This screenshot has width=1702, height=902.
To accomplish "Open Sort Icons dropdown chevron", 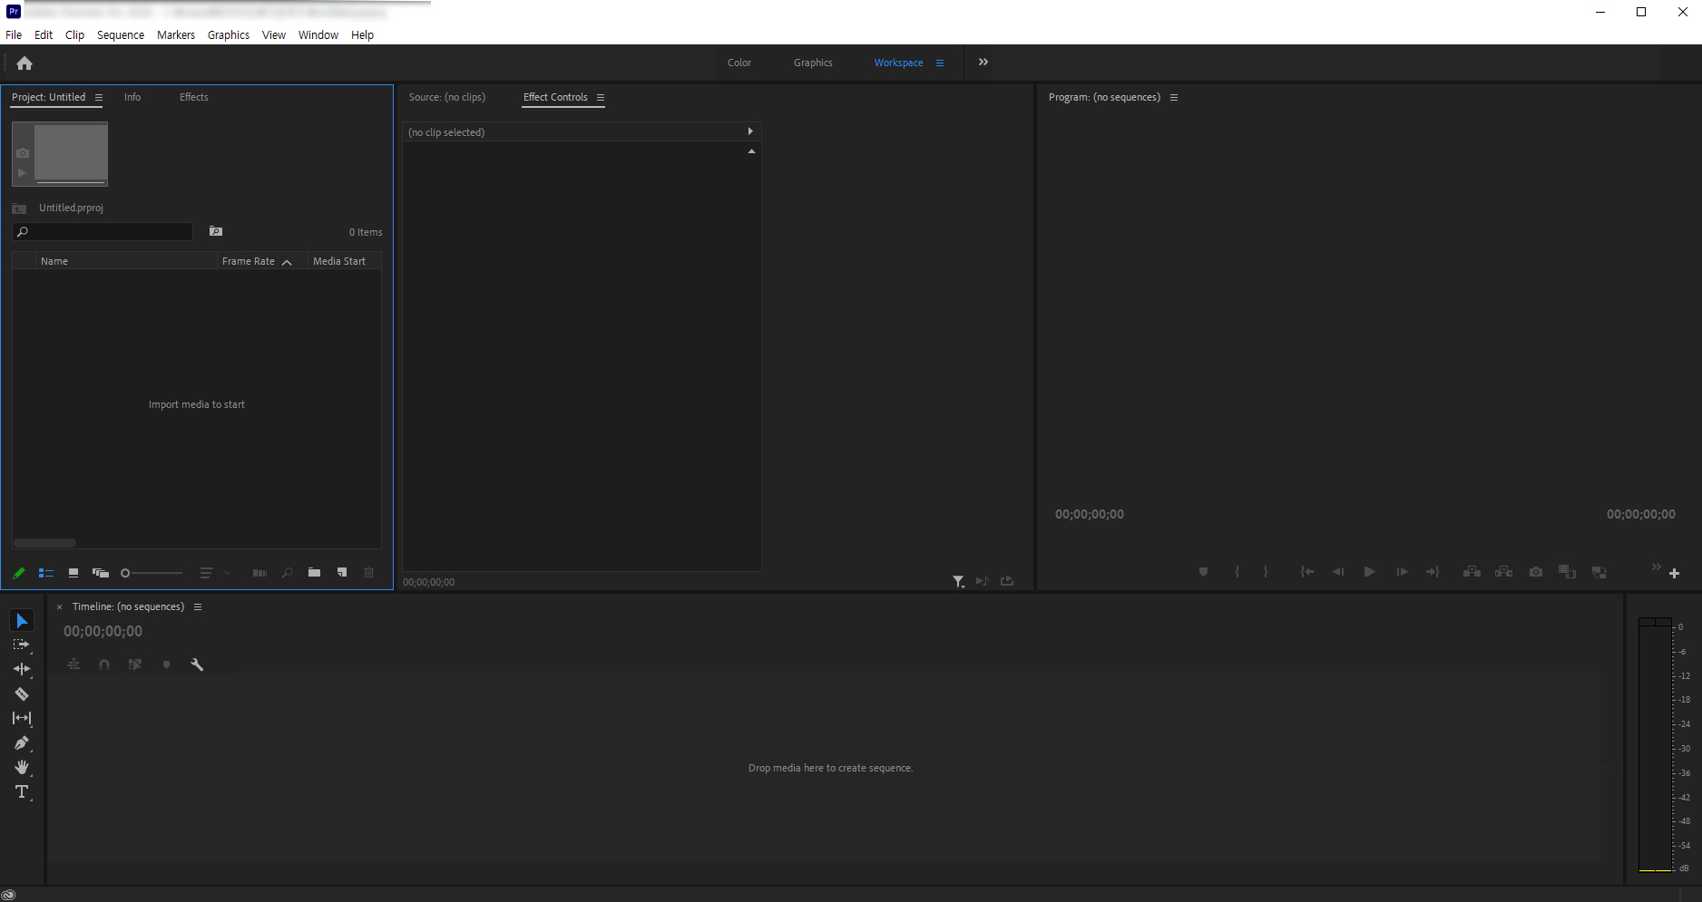I will click(x=228, y=573).
